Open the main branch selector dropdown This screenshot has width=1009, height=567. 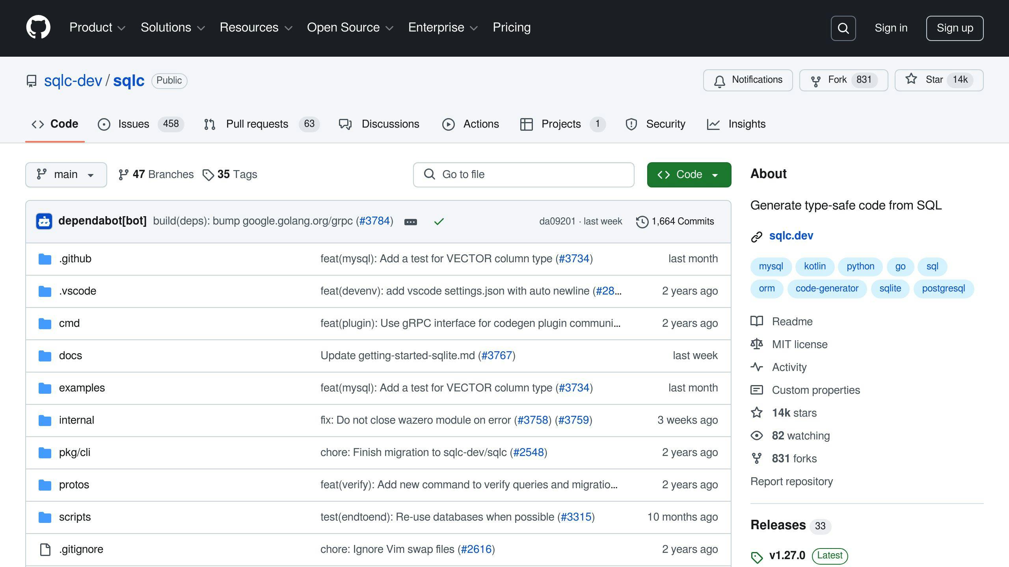(66, 175)
